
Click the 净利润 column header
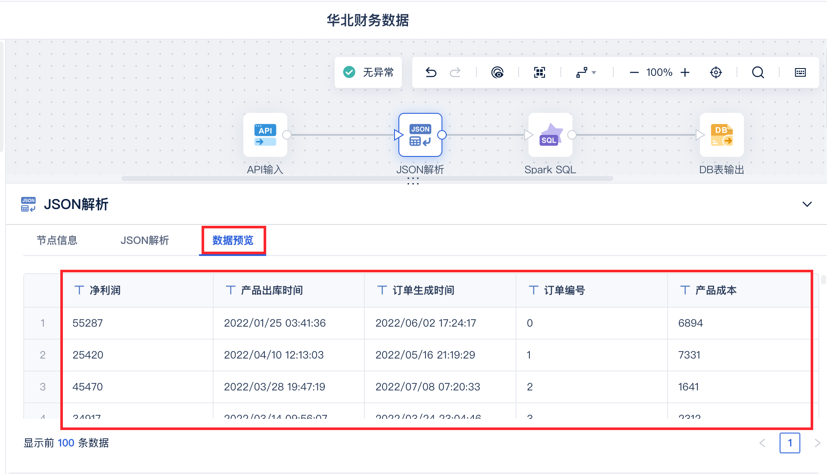pyautogui.click(x=105, y=290)
